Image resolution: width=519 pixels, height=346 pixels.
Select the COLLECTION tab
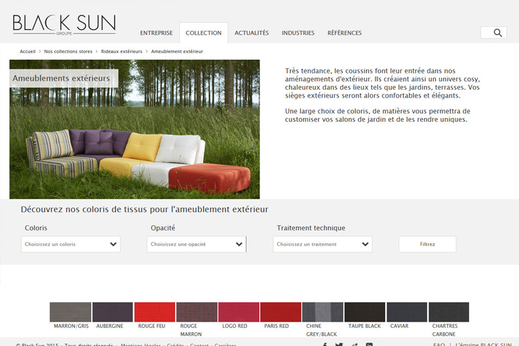[x=204, y=33]
